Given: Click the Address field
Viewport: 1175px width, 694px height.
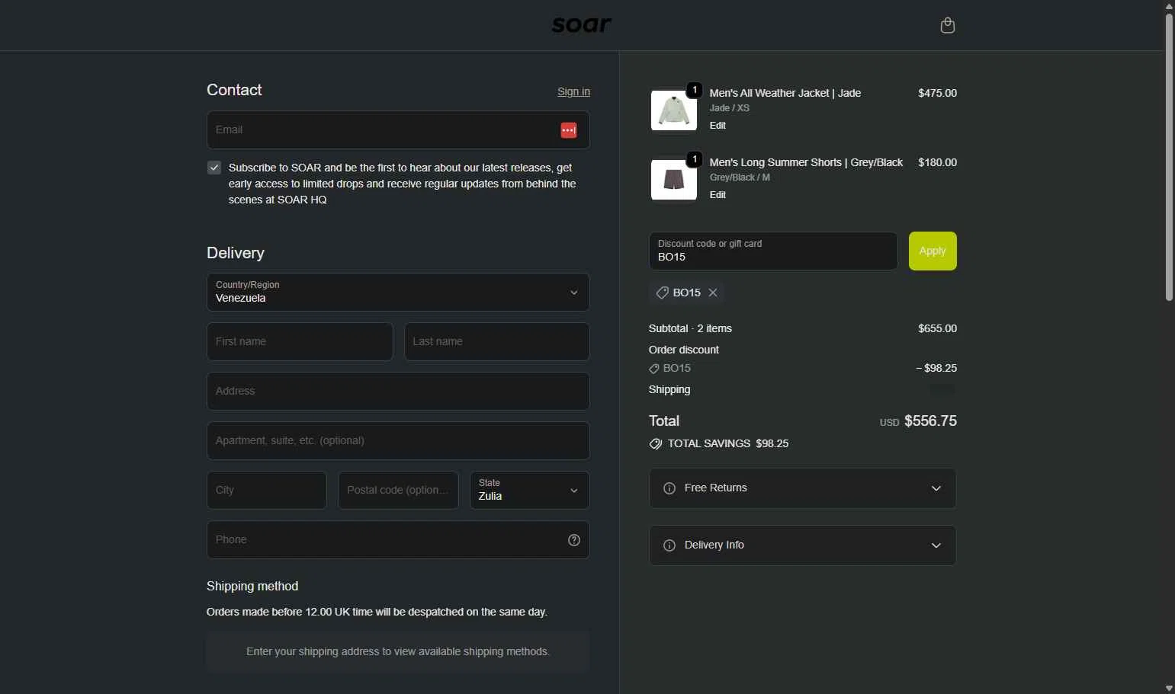Looking at the screenshot, I should pos(398,391).
